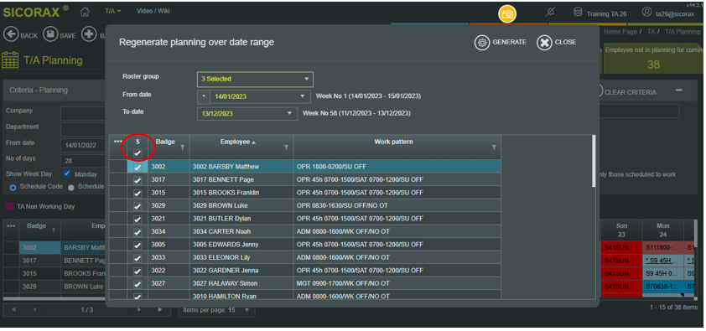This screenshot has width=706, height=331.
Task: Select the Schedule Code radio button
Action: coord(13,188)
